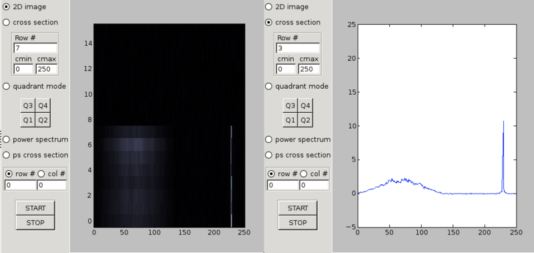Click STOP button in right panel

[x=298, y=223]
